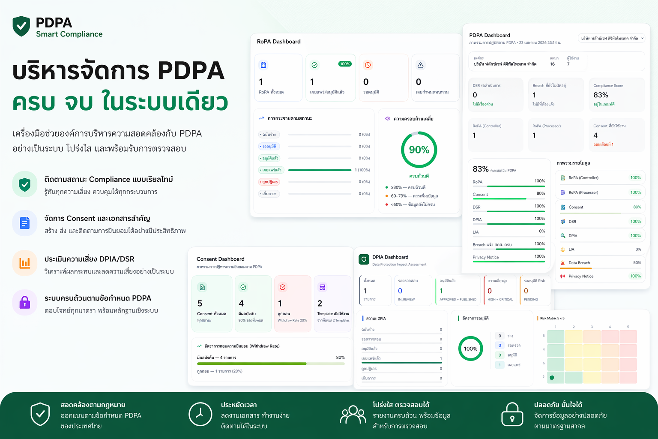Click the red X icon in ถูกถอน card
658x439 pixels.
tap(283, 287)
